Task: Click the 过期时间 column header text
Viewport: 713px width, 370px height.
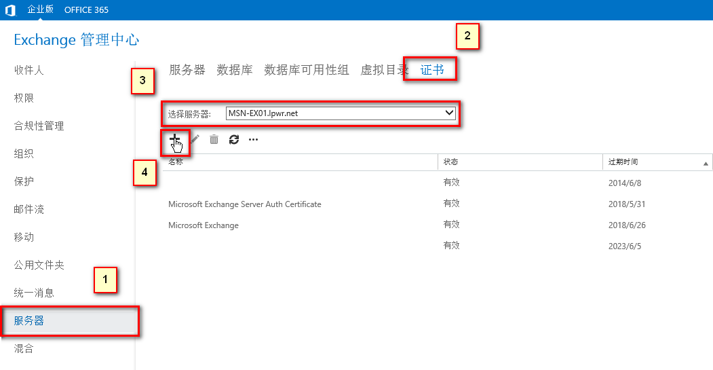Action: click(x=623, y=162)
